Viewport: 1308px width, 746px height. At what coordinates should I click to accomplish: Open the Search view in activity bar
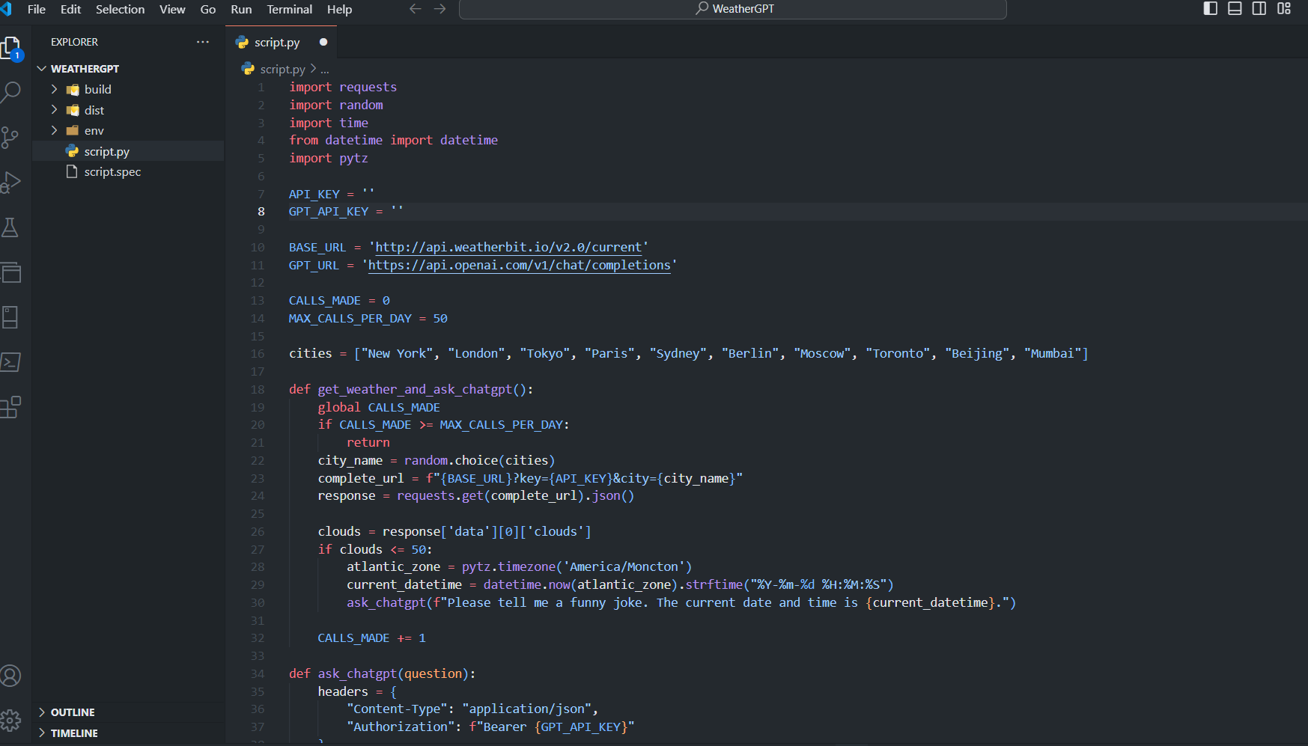click(10, 92)
